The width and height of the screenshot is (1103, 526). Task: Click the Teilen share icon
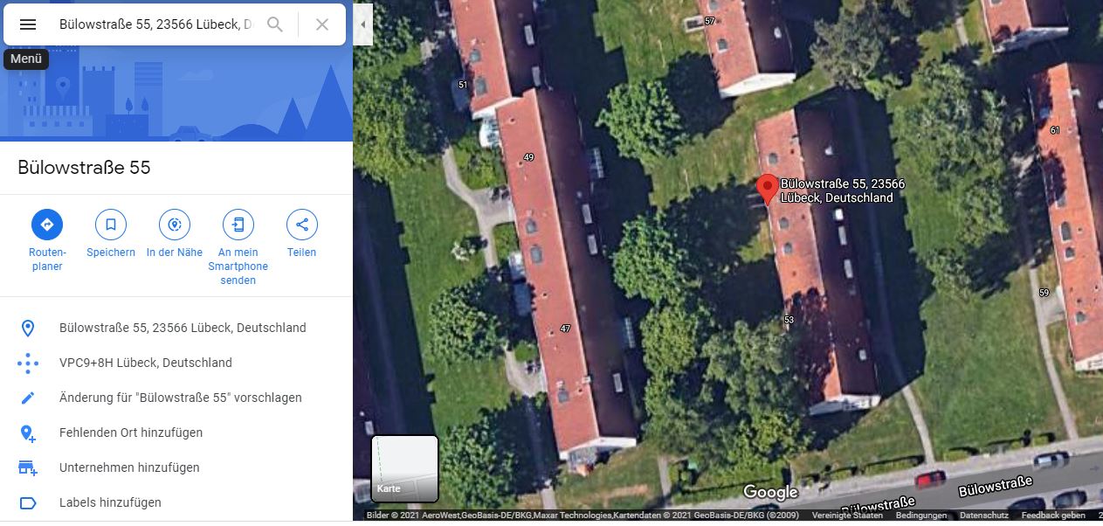pyautogui.click(x=302, y=225)
